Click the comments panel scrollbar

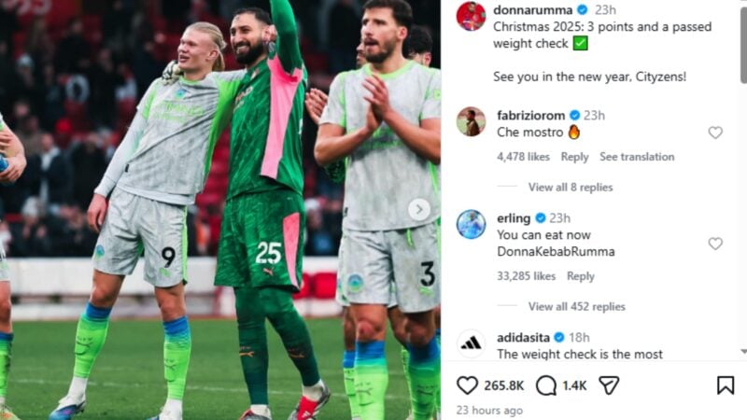click(743, 45)
